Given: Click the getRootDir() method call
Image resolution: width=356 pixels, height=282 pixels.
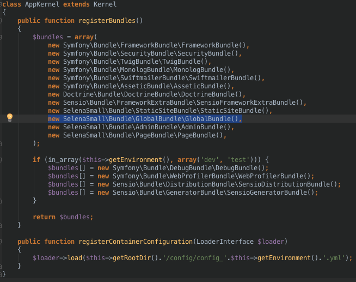Looking at the screenshot, I should 136,258.
